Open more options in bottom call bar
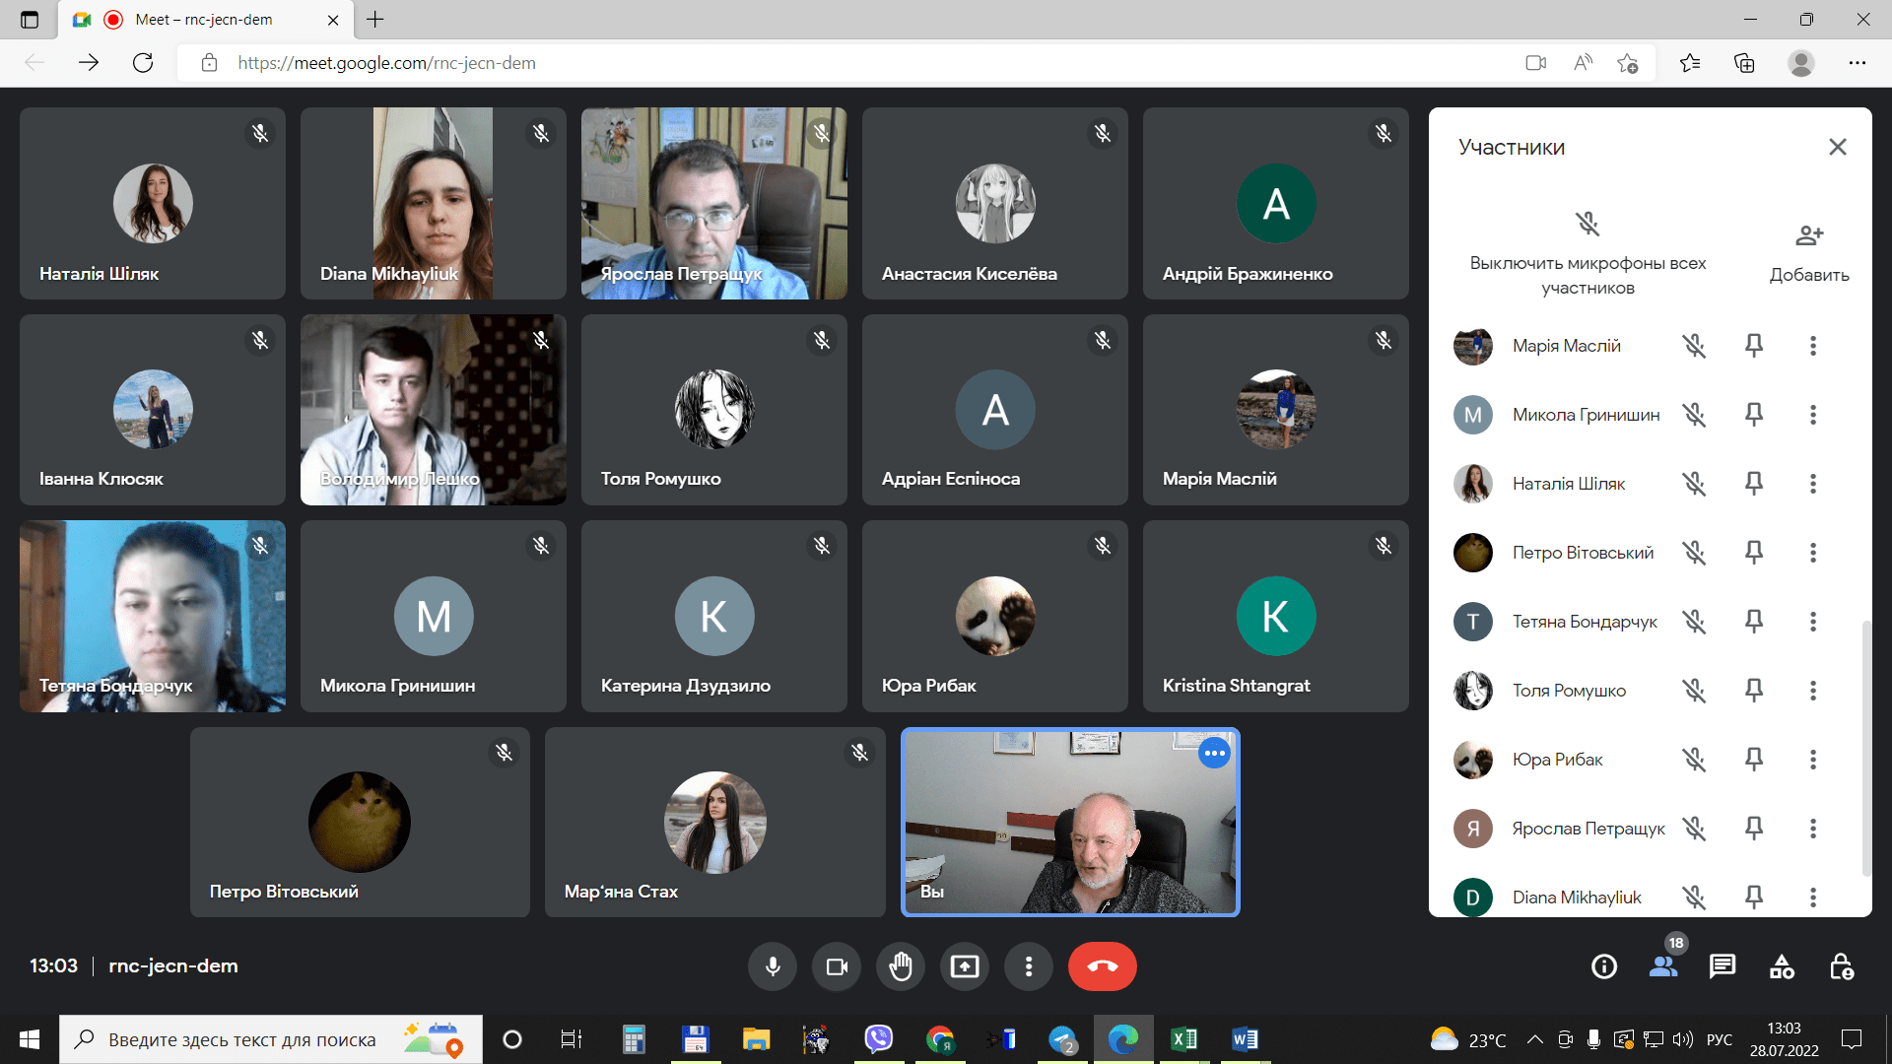Image resolution: width=1892 pixels, height=1064 pixels. (x=1028, y=966)
